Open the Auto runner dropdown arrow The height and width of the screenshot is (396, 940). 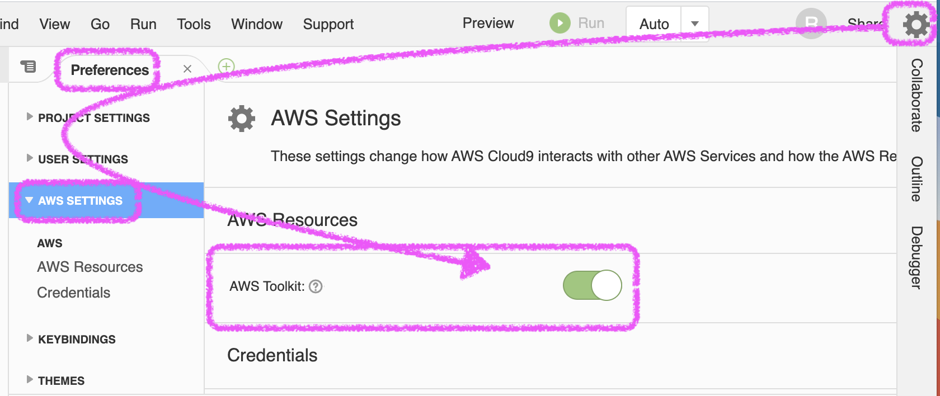695,24
